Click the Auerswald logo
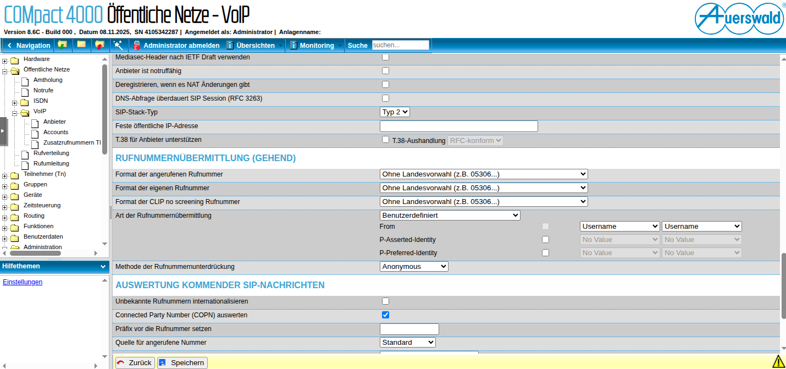This screenshot has width=786, height=369. point(739,19)
